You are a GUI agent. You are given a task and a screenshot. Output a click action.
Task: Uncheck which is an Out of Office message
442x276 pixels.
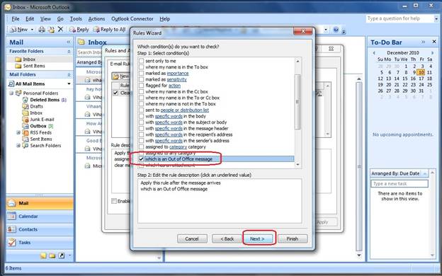[x=141, y=159]
